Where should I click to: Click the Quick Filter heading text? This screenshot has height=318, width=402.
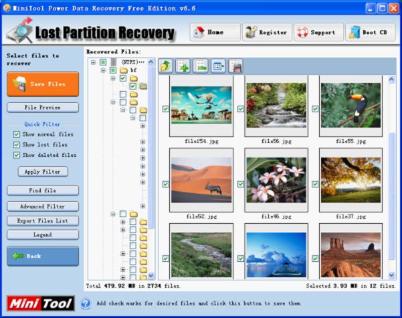[x=42, y=124]
